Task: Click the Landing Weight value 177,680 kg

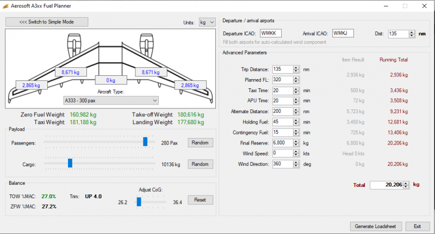Action: pyautogui.click(x=191, y=122)
